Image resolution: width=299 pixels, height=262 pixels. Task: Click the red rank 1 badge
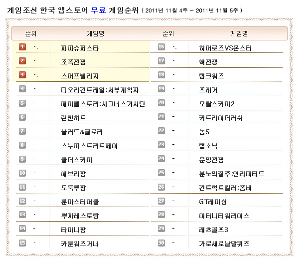click(x=22, y=47)
